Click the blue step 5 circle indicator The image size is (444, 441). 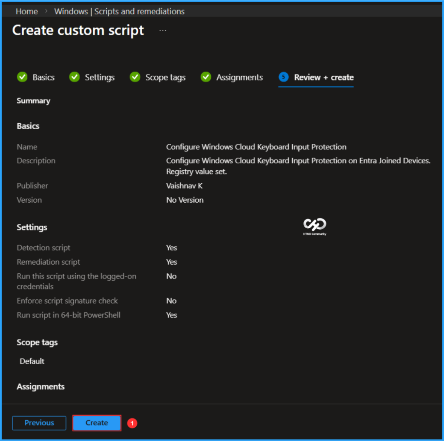(x=284, y=77)
